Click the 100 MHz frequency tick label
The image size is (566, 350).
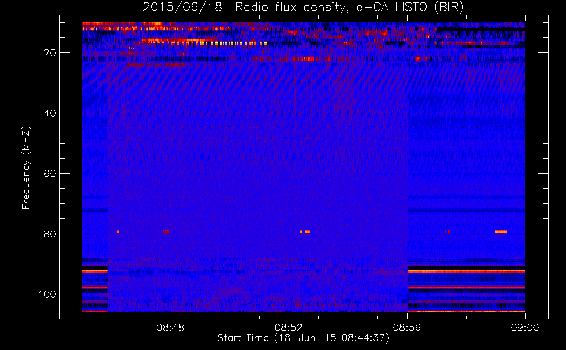pos(47,294)
